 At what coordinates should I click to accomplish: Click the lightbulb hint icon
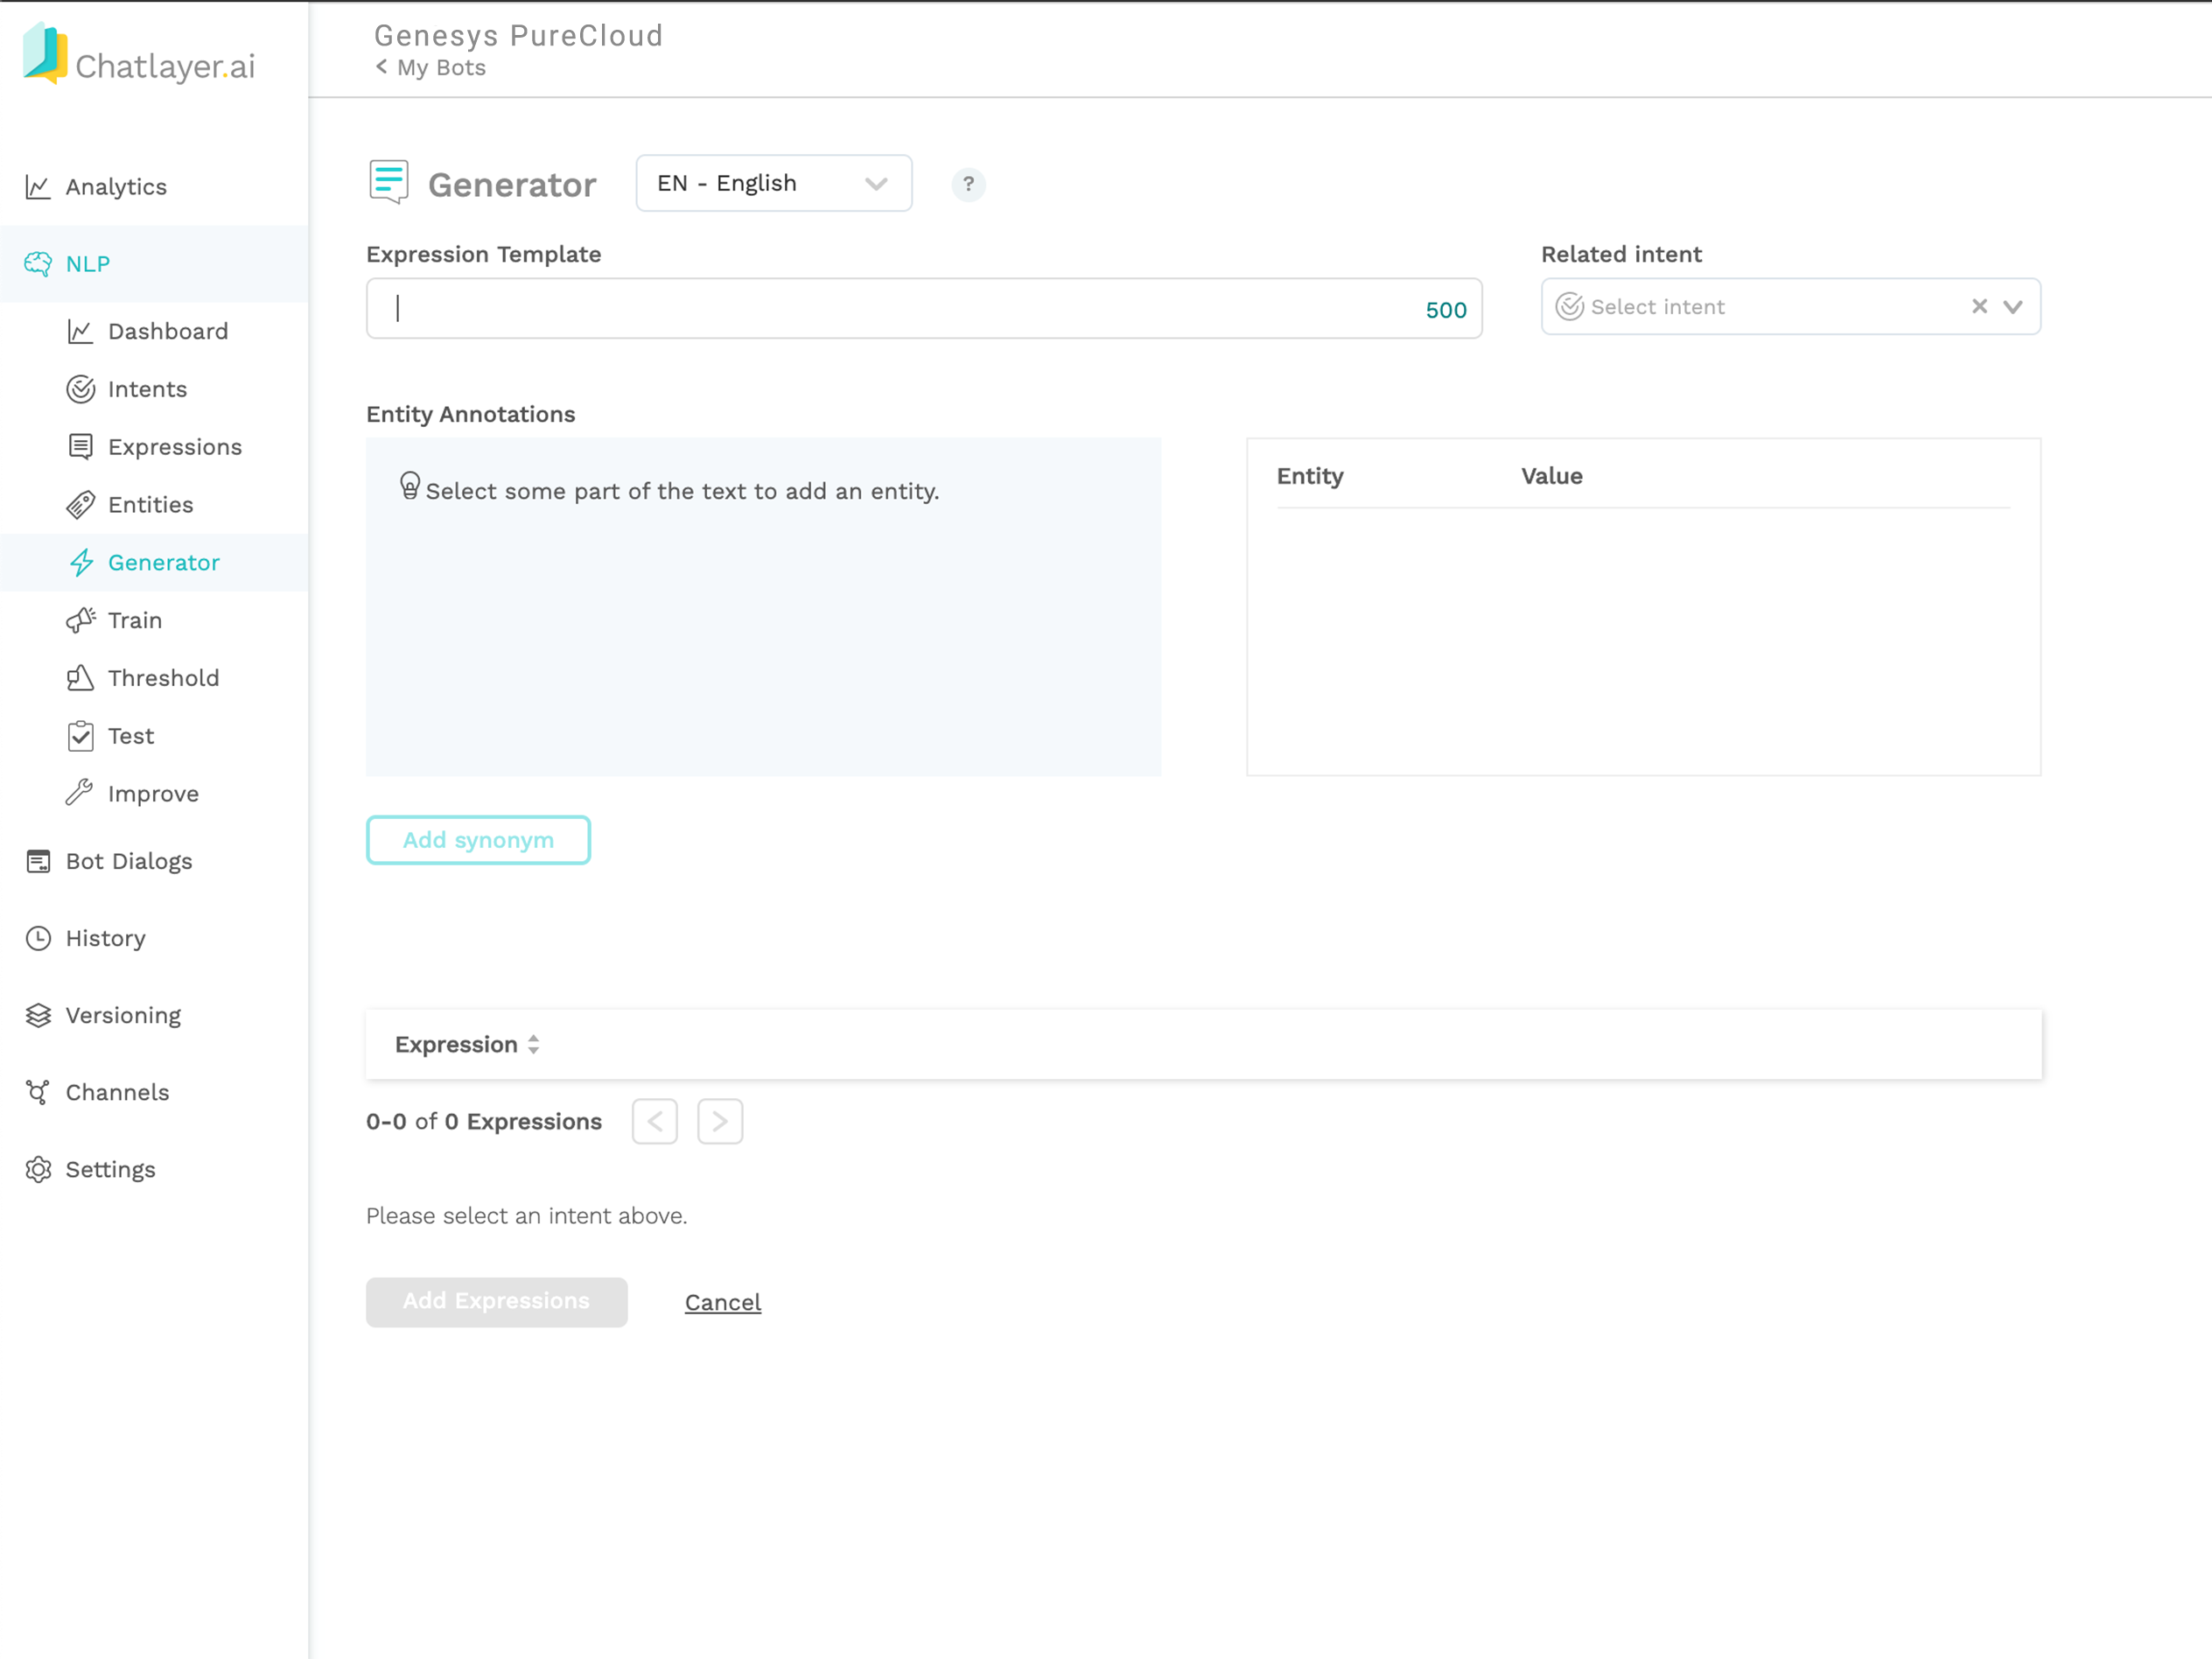tap(410, 485)
